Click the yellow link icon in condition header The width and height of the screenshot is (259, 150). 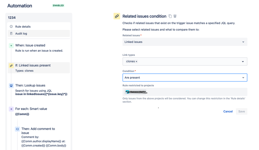(117, 16)
